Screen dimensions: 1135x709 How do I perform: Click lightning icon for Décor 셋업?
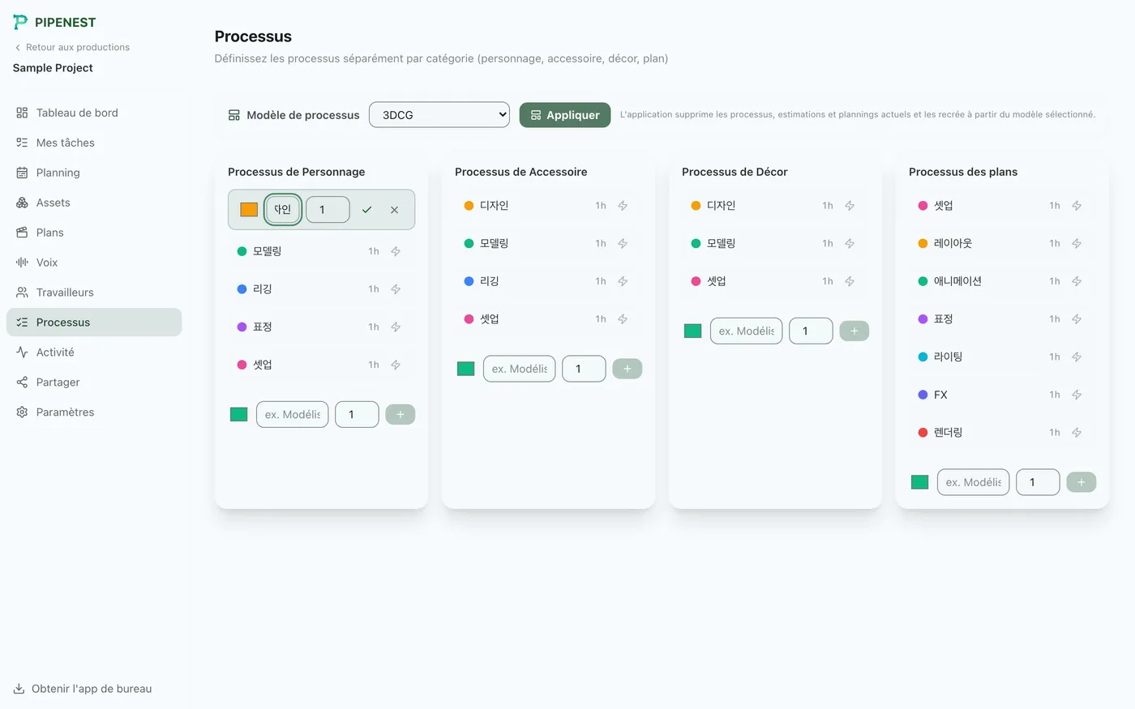point(850,281)
